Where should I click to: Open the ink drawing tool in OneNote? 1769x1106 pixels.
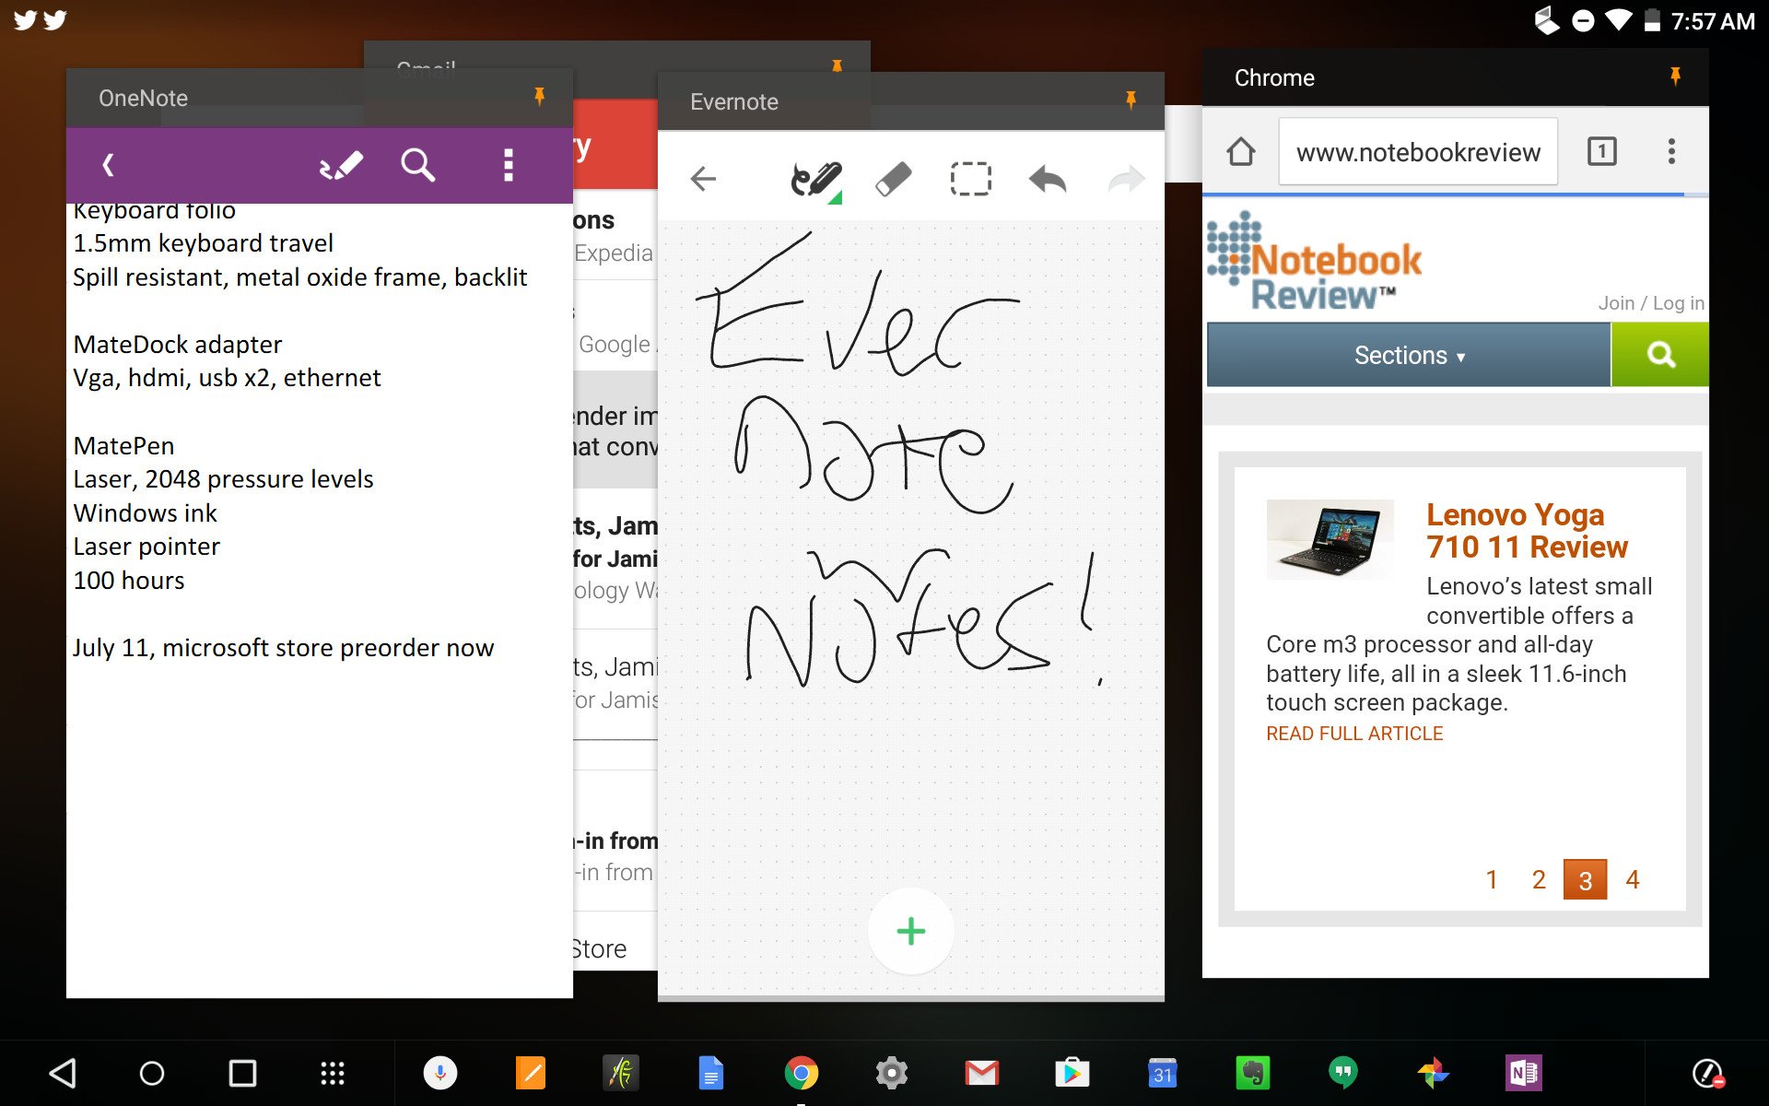click(x=341, y=165)
